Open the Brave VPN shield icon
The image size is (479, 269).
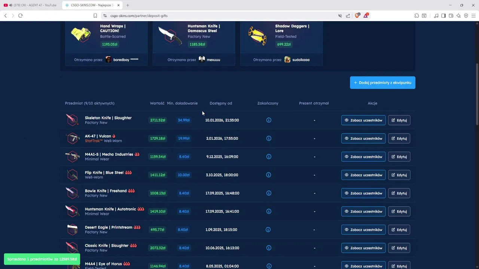tap(466, 16)
